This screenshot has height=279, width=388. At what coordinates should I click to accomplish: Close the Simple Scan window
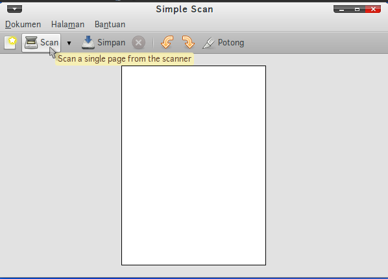tap(373, 9)
